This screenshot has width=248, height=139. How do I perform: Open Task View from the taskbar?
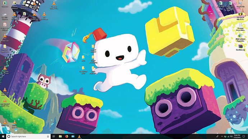[x=54, y=136]
